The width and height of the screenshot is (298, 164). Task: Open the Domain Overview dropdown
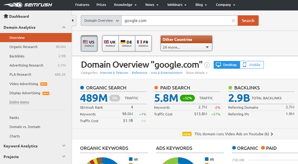[101, 21]
